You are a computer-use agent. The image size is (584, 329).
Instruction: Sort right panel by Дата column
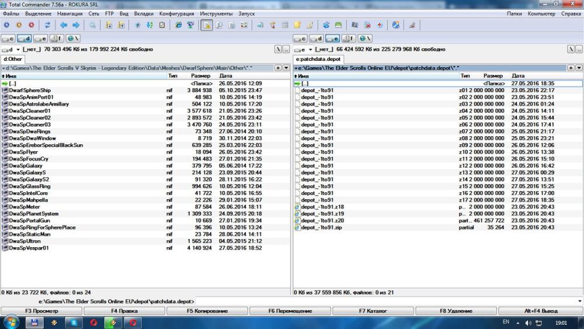coord(517,75)
